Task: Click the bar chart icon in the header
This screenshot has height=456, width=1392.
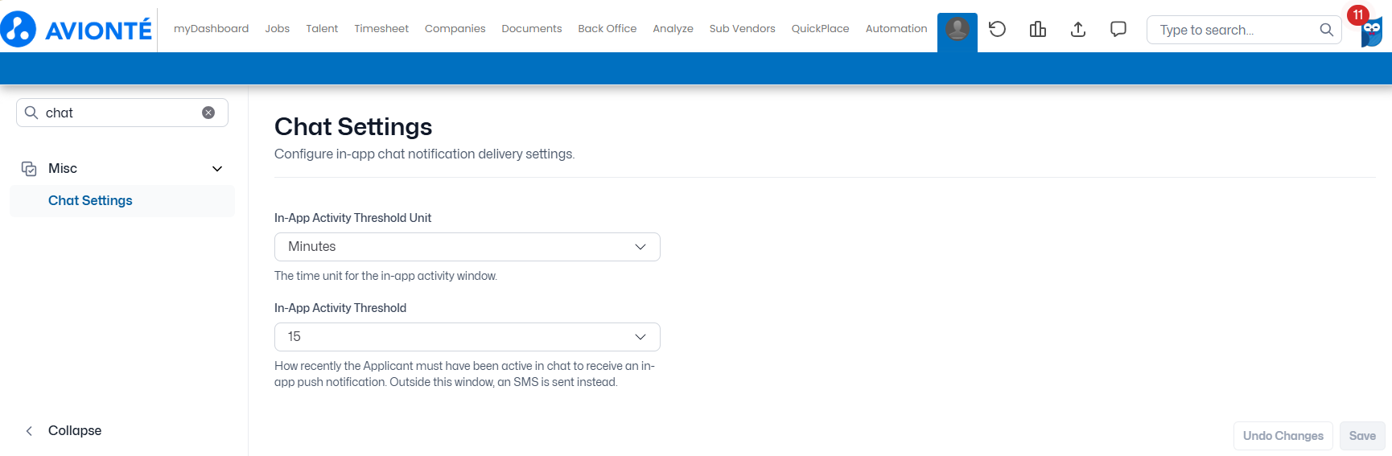Action: click(x=1038, y=30)
